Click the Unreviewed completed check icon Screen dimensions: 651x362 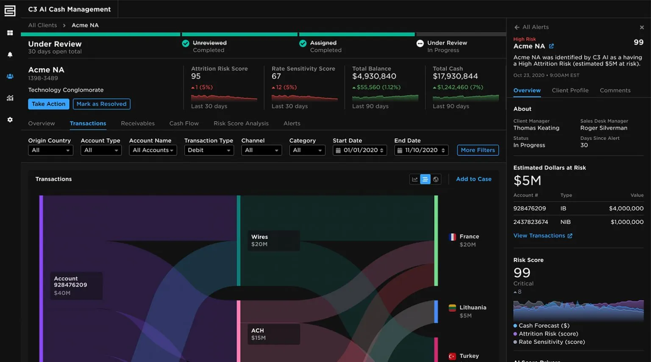tap(186, 44)
